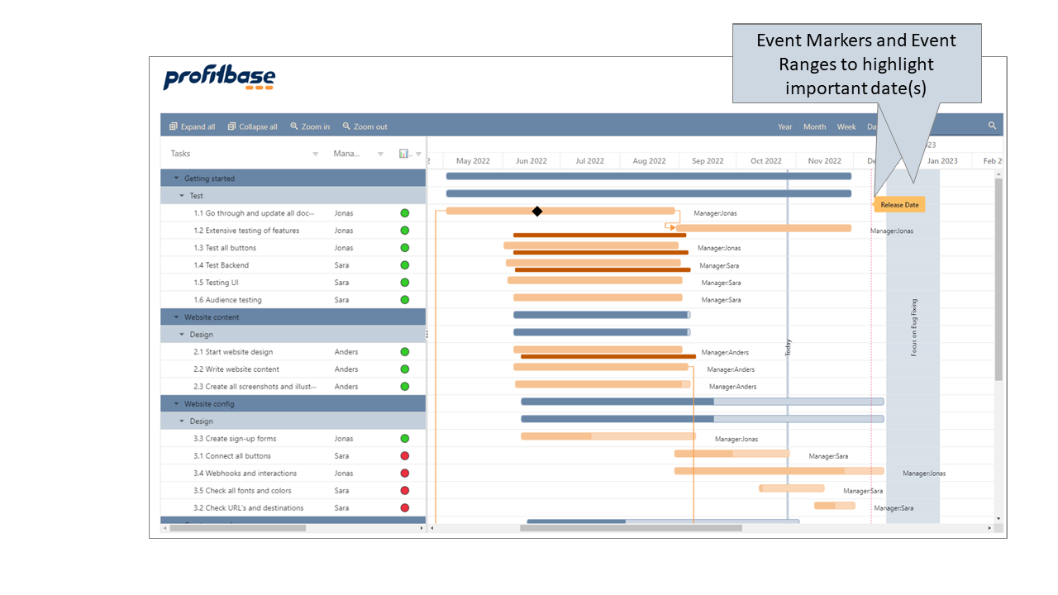This screenshot has height=595, width=1058.
Task: Open search with the magnifying glass icon
Action: 992,126
